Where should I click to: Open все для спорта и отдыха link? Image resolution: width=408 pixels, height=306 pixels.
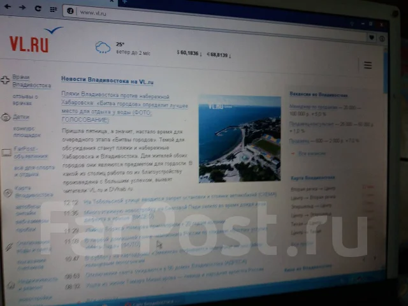point(34,171)
